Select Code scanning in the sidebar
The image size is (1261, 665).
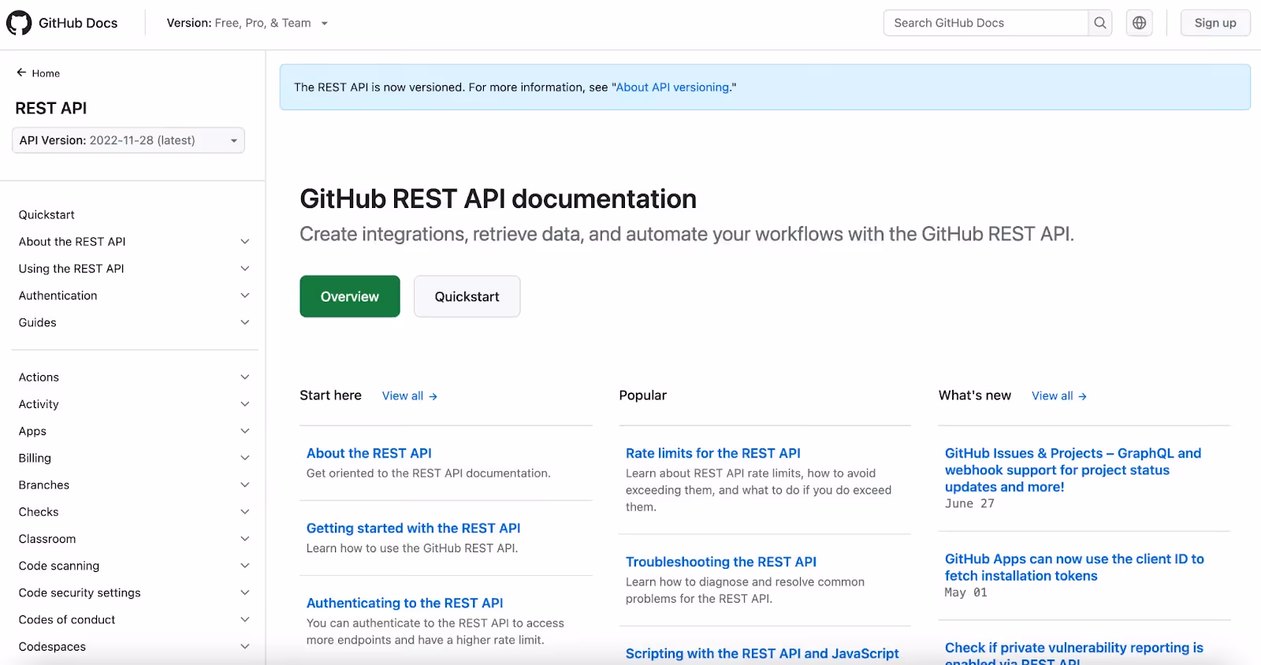58,566
